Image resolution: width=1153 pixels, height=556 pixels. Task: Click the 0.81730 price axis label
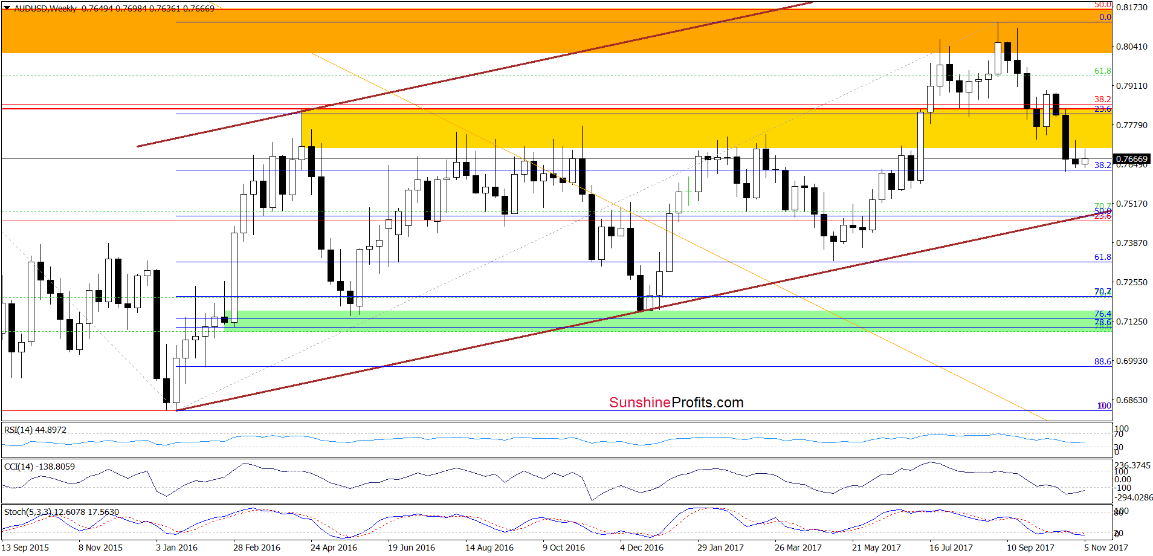pyautogui.click(x=1132, y=7)
